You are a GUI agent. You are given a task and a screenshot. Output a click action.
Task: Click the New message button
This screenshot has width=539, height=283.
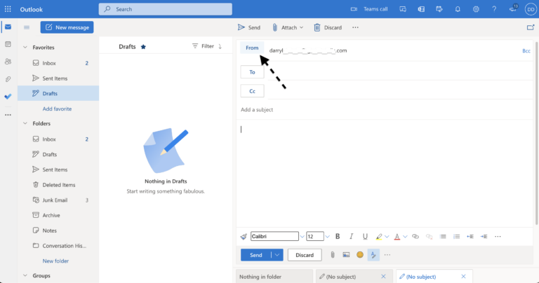pos(67,27)
